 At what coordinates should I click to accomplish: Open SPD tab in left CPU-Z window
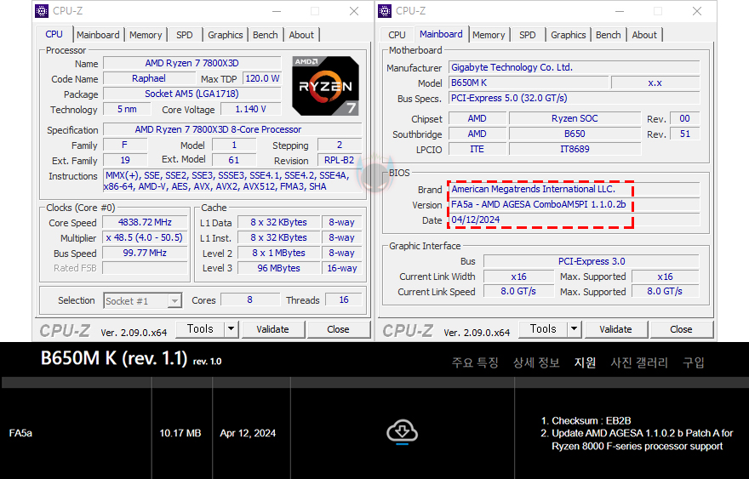coord(185,35)
